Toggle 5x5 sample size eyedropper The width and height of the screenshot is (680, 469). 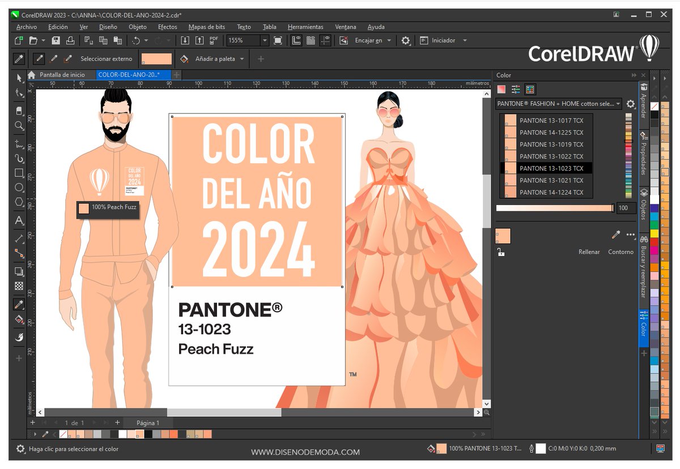[x=69, y=58]
